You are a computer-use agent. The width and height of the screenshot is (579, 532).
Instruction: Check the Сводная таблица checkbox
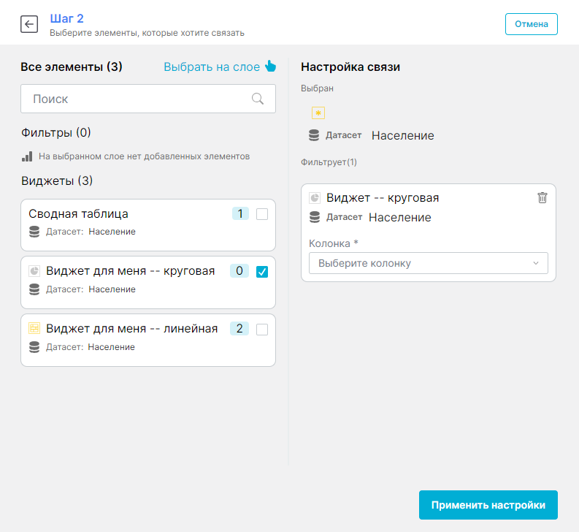(262, 214)
